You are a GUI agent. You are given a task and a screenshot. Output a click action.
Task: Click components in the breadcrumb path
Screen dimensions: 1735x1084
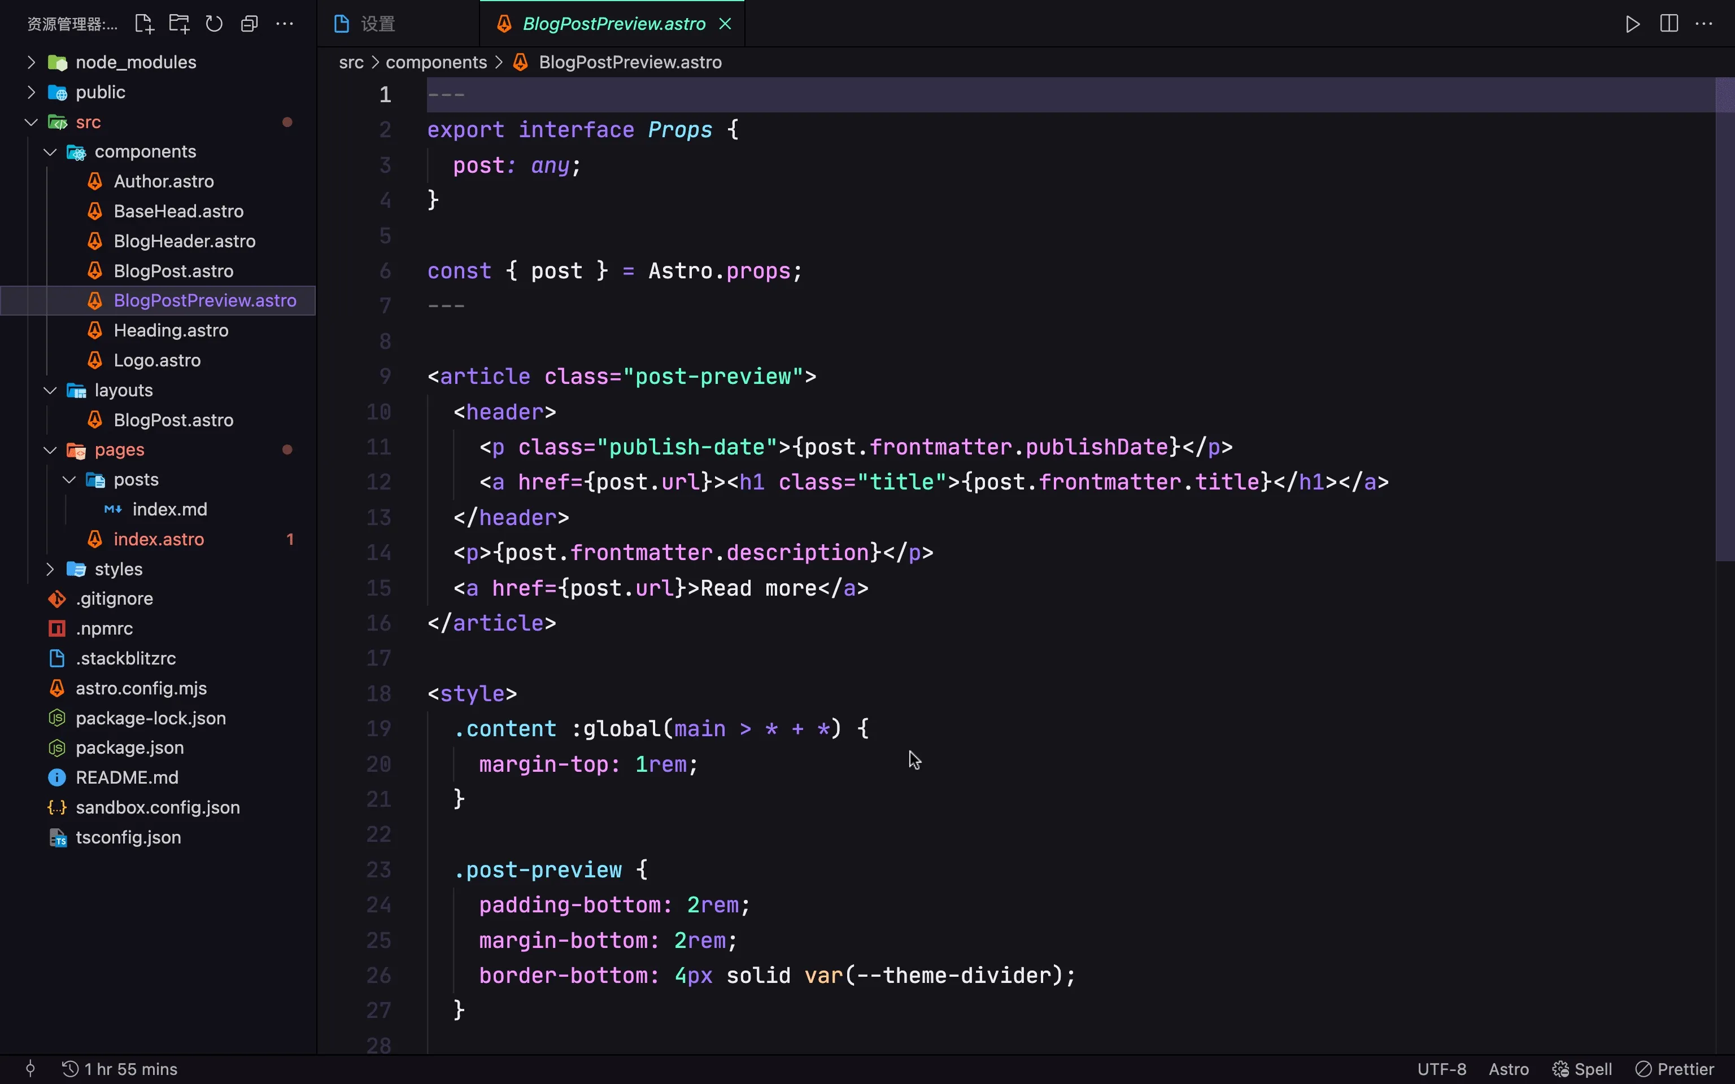[x=436, y=62]
